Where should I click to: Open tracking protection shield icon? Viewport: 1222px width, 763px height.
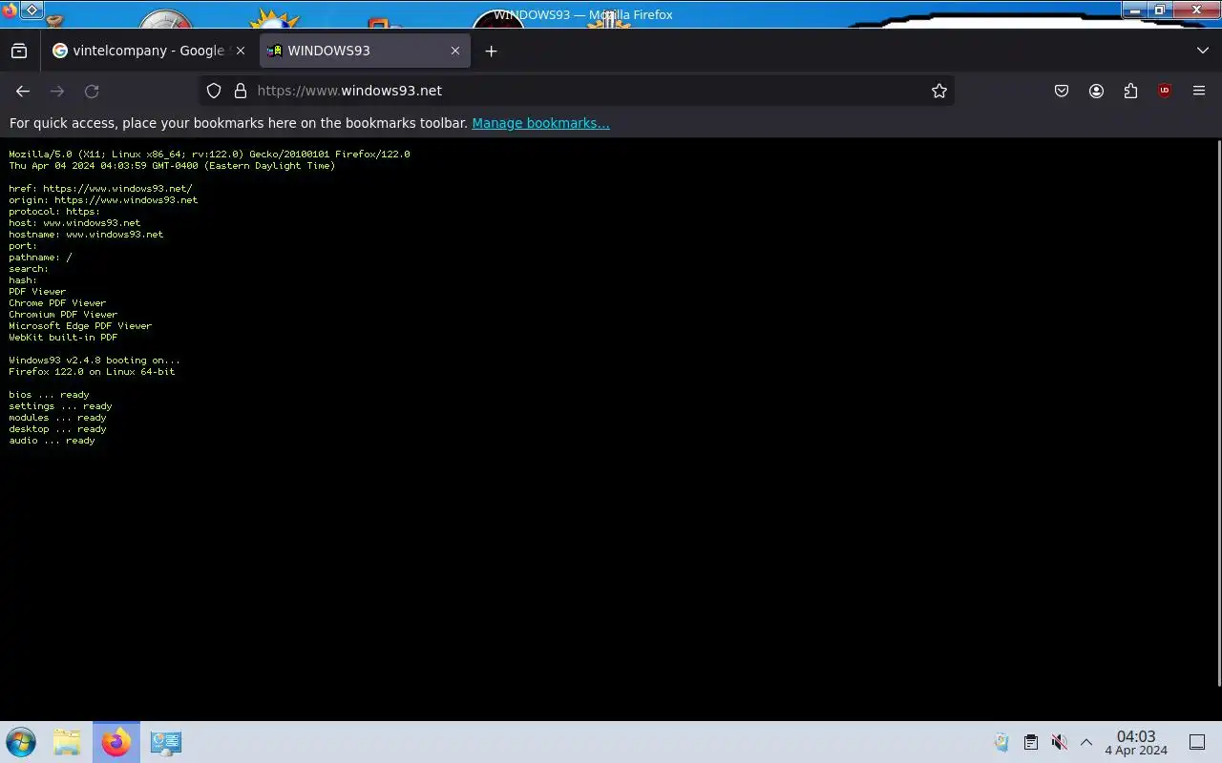[x=214, y=91]
